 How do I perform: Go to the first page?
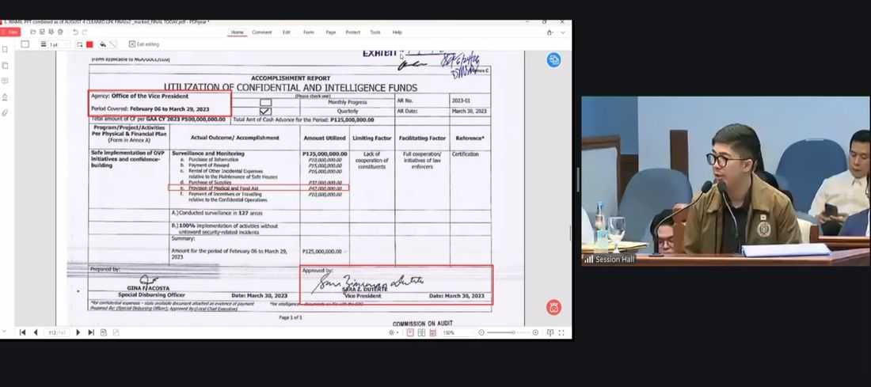[22, 332]
